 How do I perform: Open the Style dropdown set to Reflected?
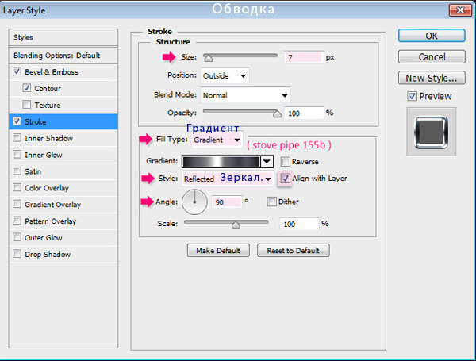[228, 179]
